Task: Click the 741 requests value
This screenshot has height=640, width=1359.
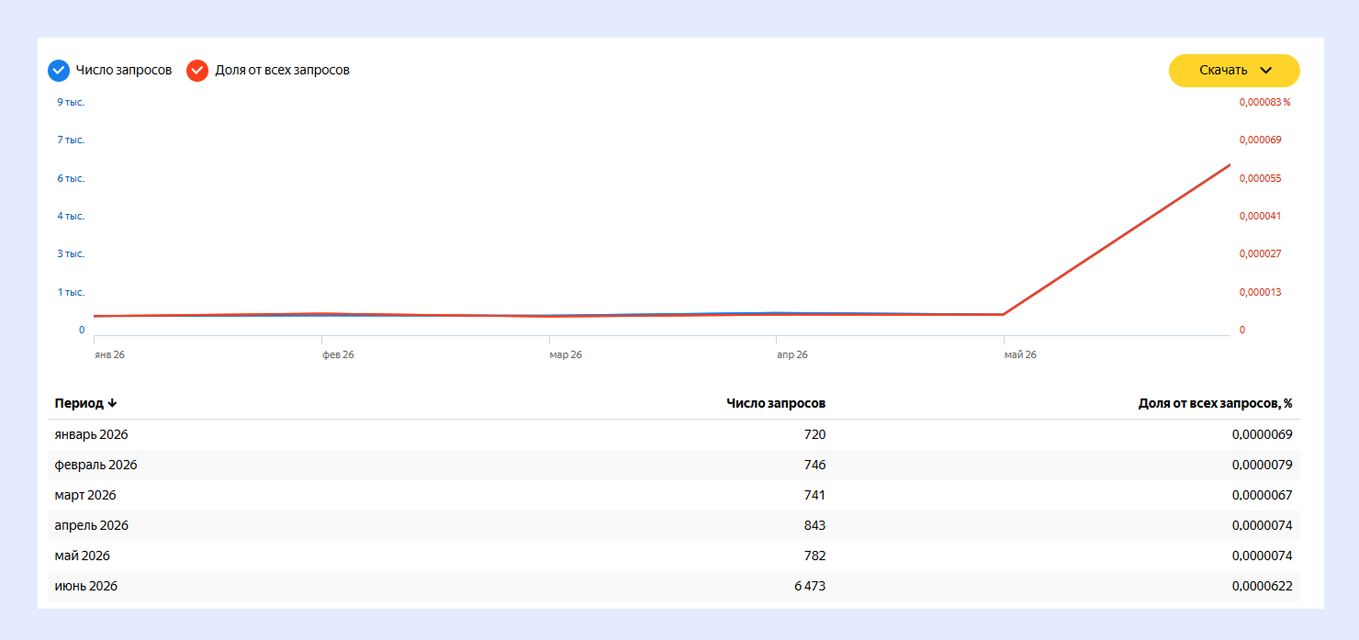Action: (814, 495)
